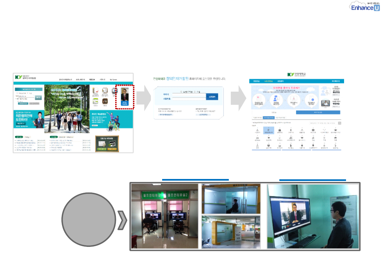Select the second radio option on login form
This screenshot has width=386, height=266.
[x=195, y=92]
